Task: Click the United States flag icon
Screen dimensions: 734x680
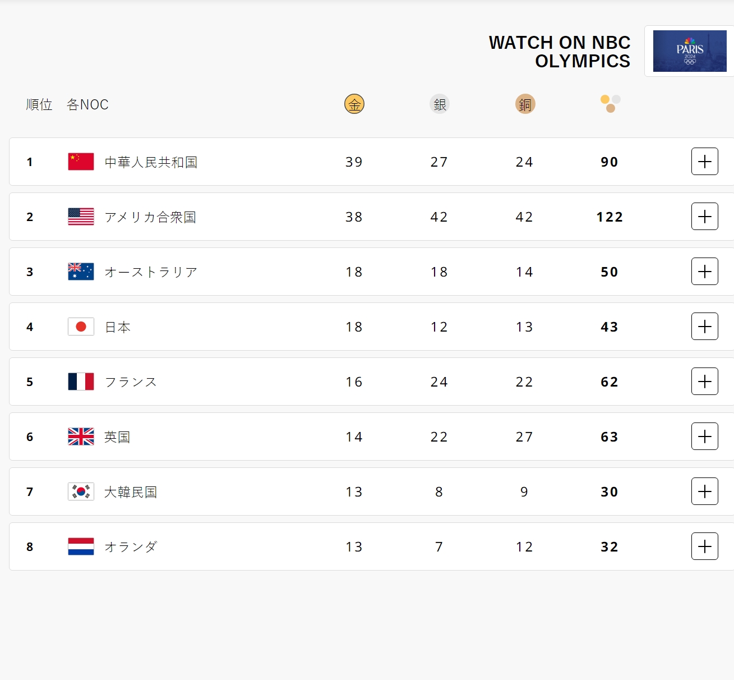Action: point(81,217)
